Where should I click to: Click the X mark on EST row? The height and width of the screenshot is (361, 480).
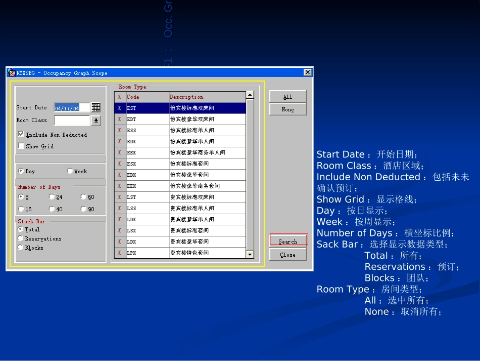[x=120, y=108]
